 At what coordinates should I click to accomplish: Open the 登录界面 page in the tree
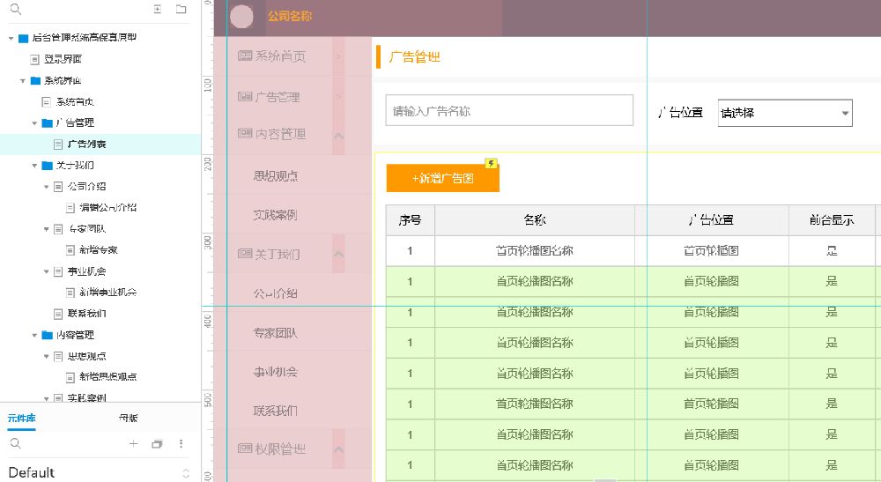tap(63, 59)
